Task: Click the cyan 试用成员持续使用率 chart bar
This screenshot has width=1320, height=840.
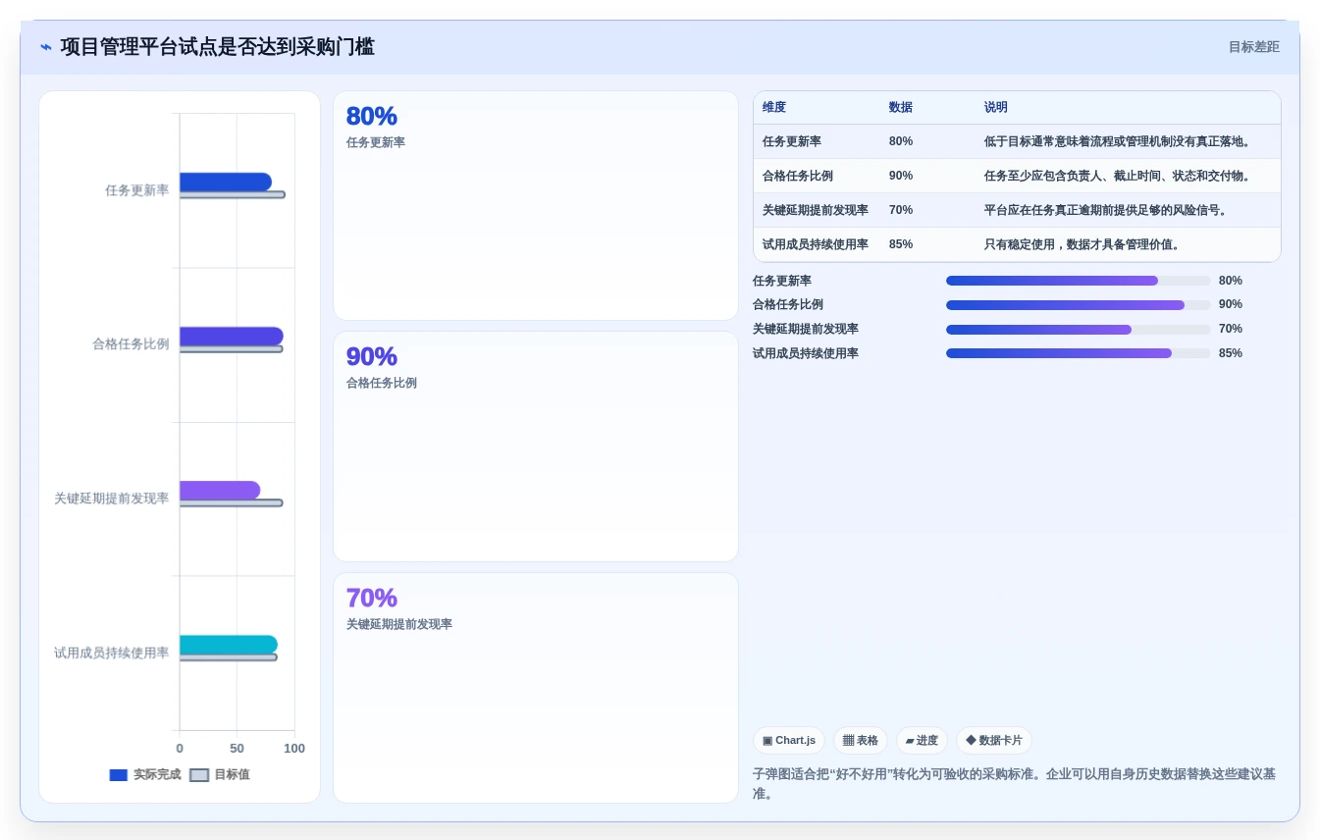Action: [229, 644]
